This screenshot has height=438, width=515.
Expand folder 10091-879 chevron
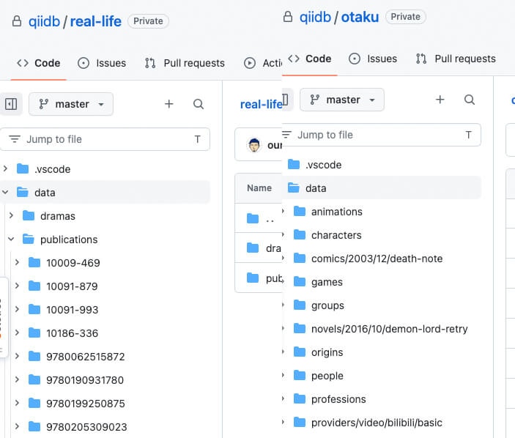click(x=17, y=286)
